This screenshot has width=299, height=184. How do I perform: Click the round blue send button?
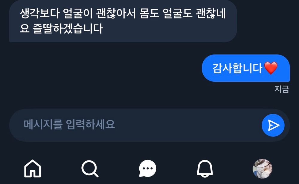[x=273, y=125]
